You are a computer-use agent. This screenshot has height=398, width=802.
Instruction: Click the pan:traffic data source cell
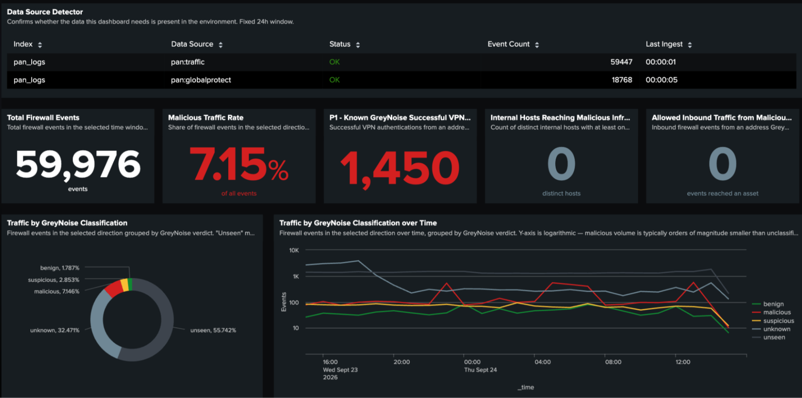188,62
